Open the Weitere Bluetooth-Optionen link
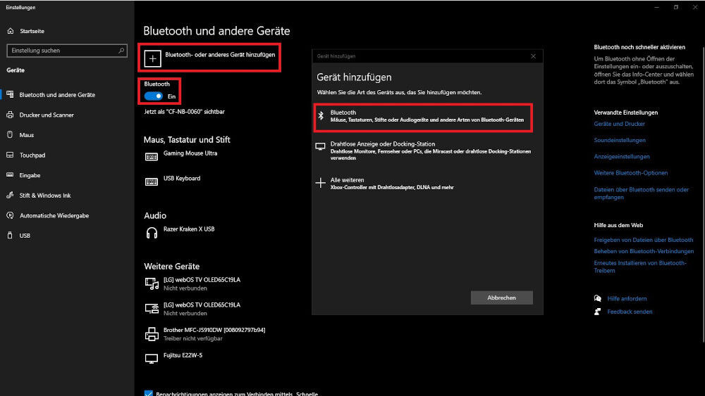The height and width of the screenshot is (396, 705). [630, 173]
